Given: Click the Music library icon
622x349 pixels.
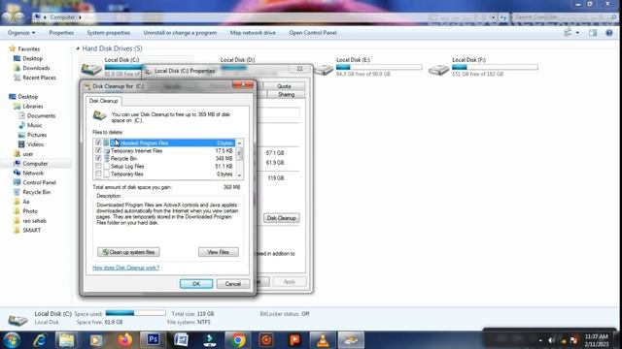Looking at the screenshot, I should pos(21,125).
